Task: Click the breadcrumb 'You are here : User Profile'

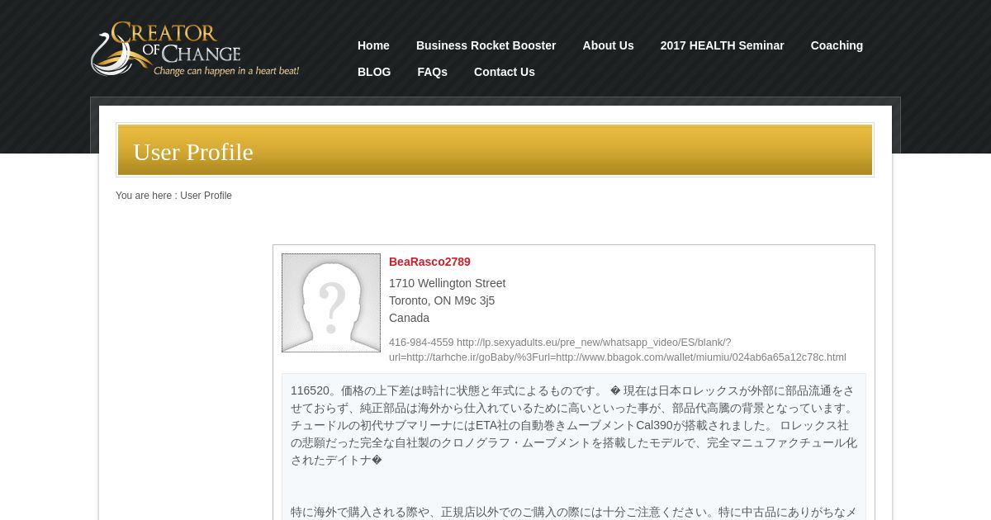Action: pyautogui.click(x=173, y=196)
